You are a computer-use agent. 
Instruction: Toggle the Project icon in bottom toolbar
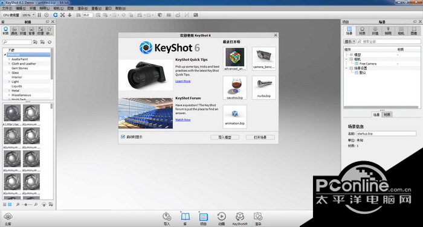click(203, 217)
